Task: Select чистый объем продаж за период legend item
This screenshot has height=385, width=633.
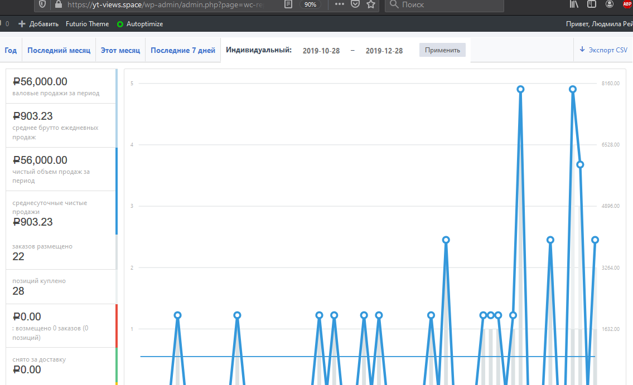Action: pos(62,169)
